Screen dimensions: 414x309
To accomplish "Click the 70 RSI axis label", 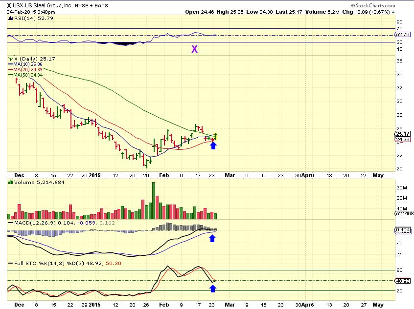I will (x=399, y=28).
